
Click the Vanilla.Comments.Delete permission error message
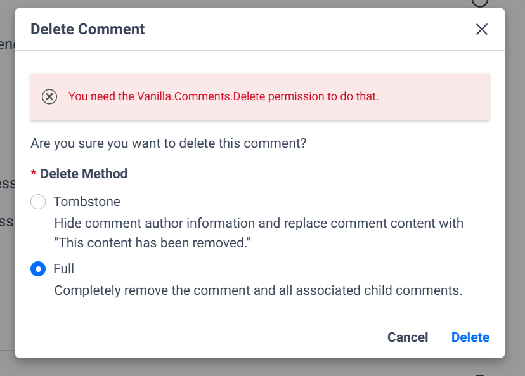pyautogui.click(x=223, y=96)
